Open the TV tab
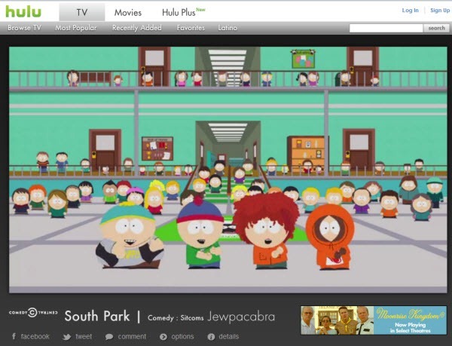The image size is (452, 346). 82,12
